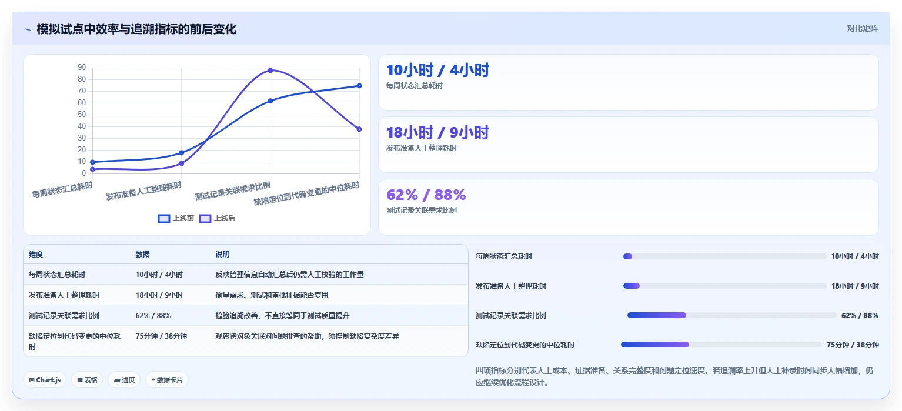Select the 进度 tag button
The height and width of the screenshot is (411, 902).
124,380
